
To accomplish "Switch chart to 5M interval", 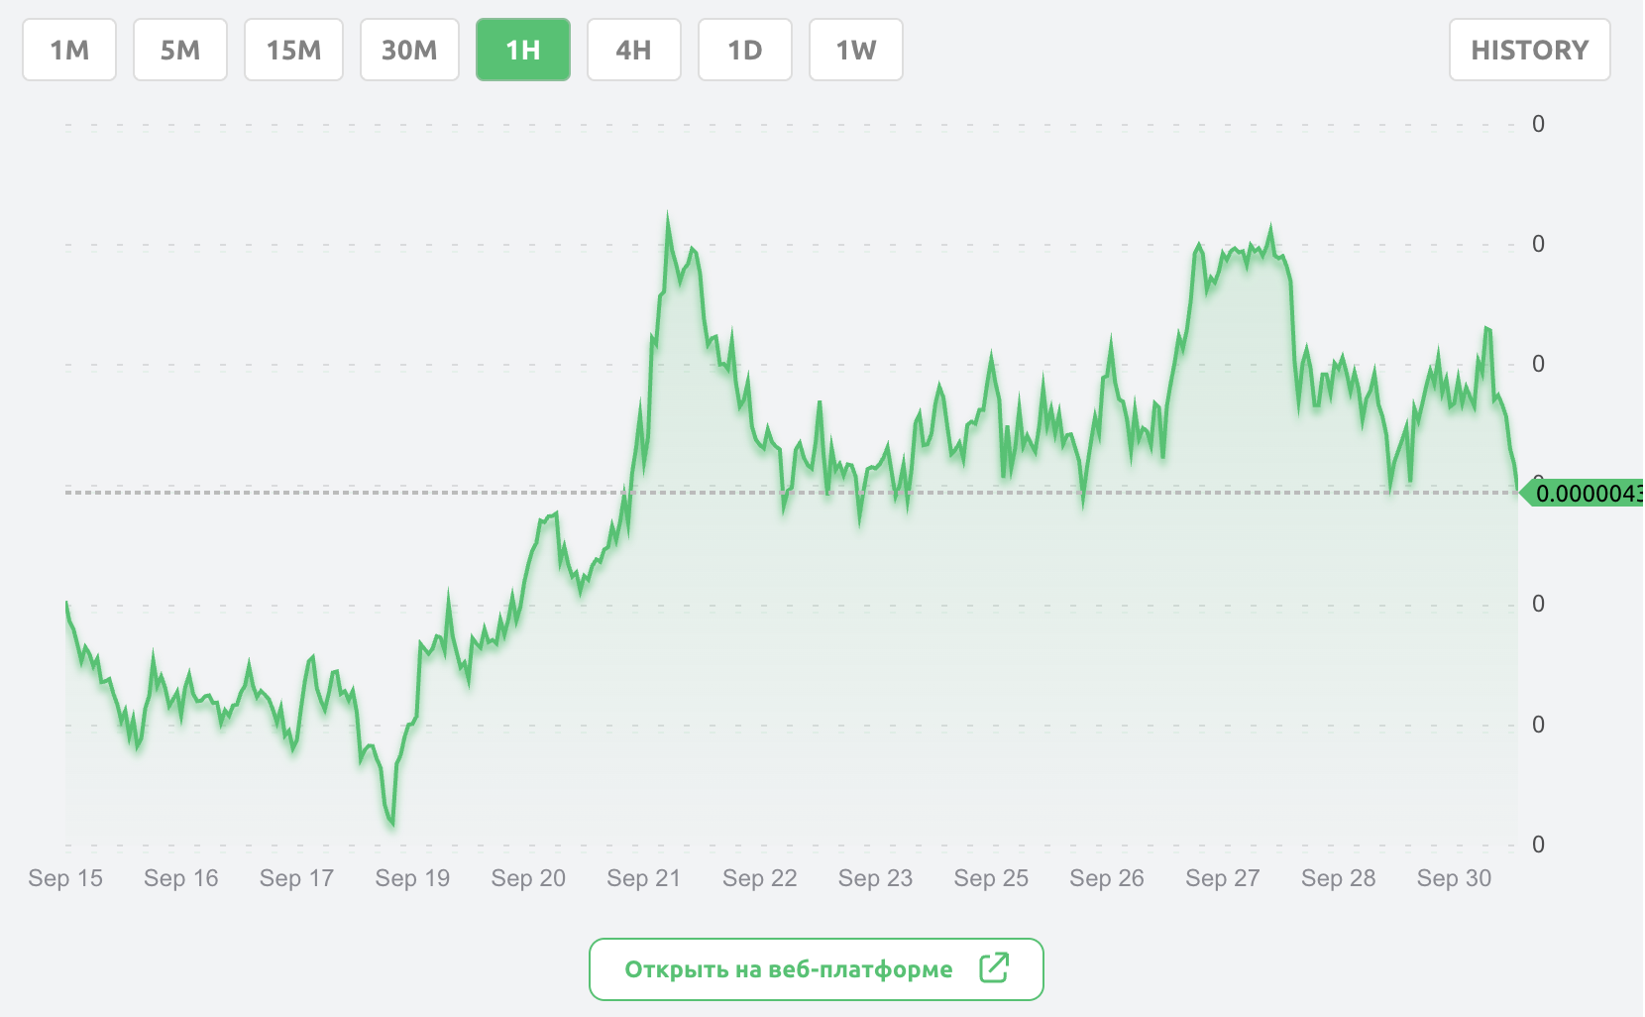I will 180,50.
